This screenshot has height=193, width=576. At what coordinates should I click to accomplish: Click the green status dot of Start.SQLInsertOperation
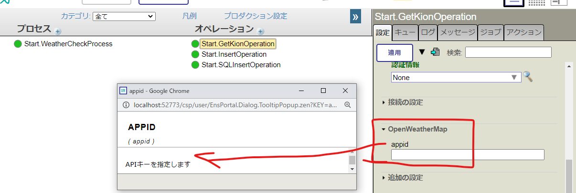coord(195,65)
